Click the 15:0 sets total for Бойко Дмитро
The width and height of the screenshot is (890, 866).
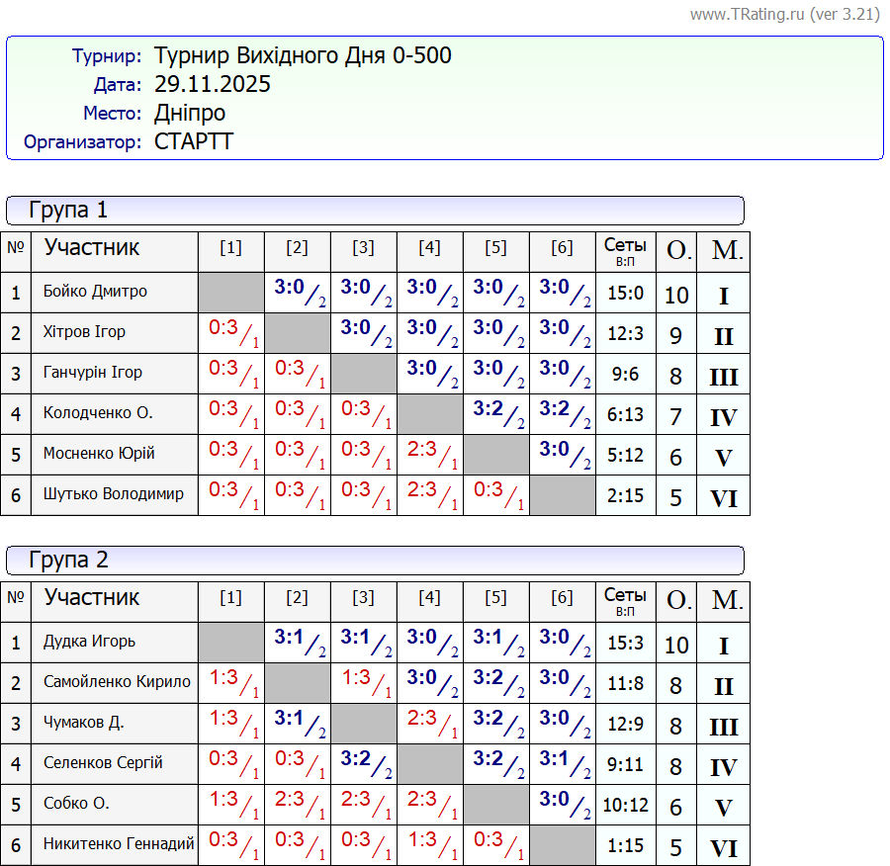[625, 293]
